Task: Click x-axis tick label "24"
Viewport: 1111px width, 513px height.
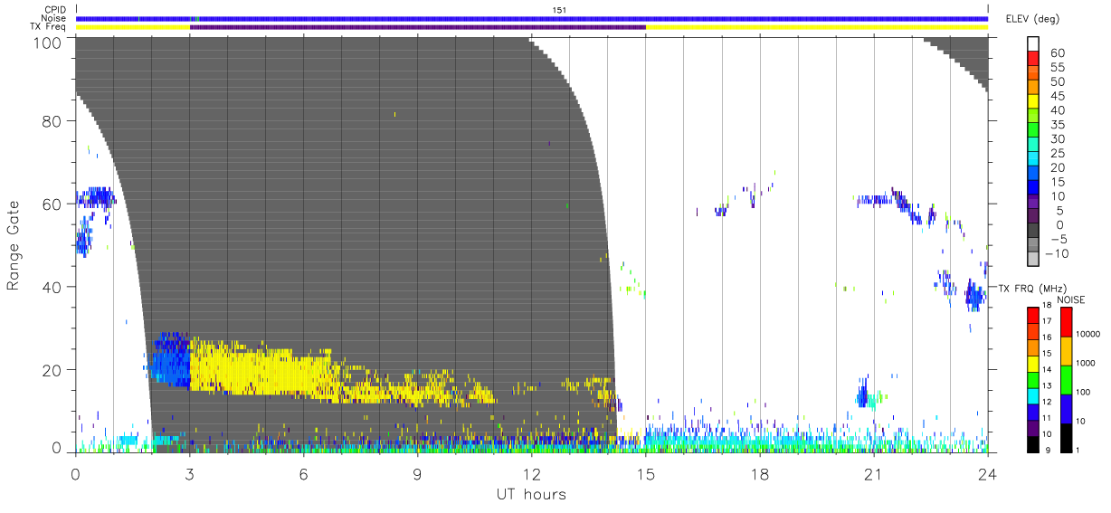Action: [x=987, y=473]
